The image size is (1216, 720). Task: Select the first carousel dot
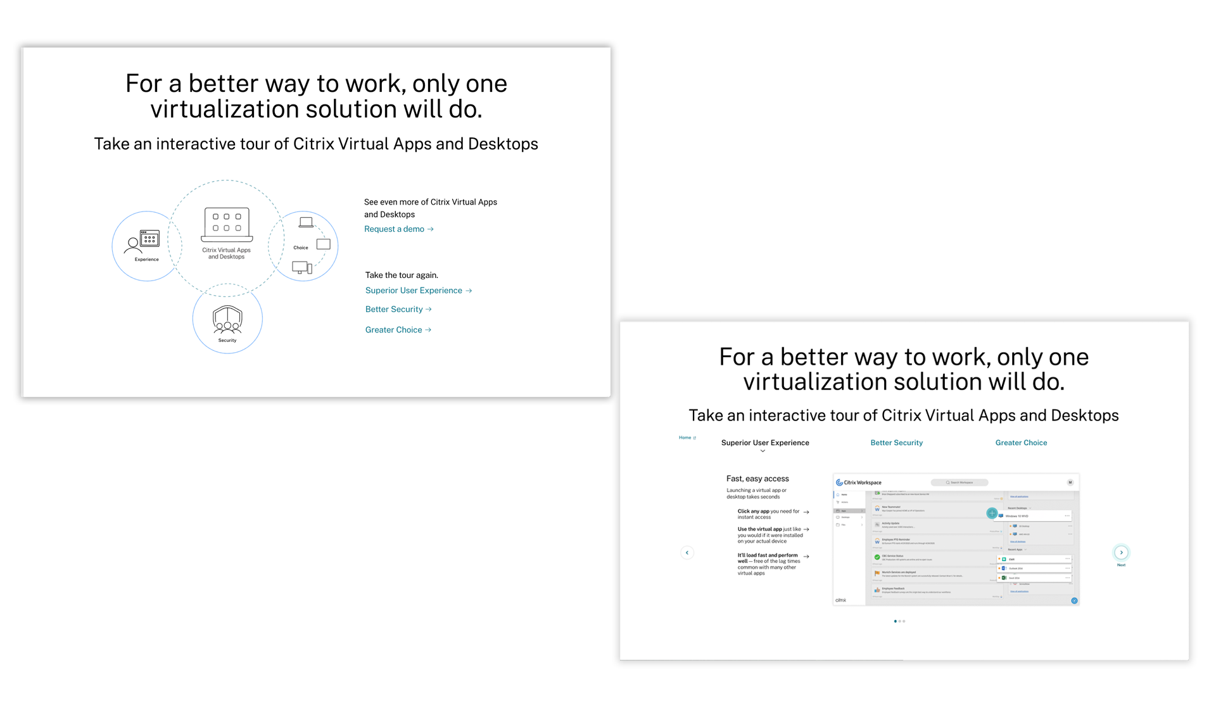click(x=895, y=621)
